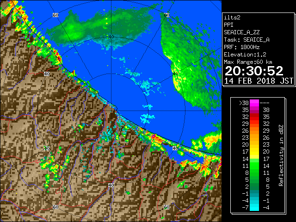Click the 'Reflectivity in dBZ' legend title
Image resolution: width=296 pixels, height=222 pixels.
(x=281, y=155)
